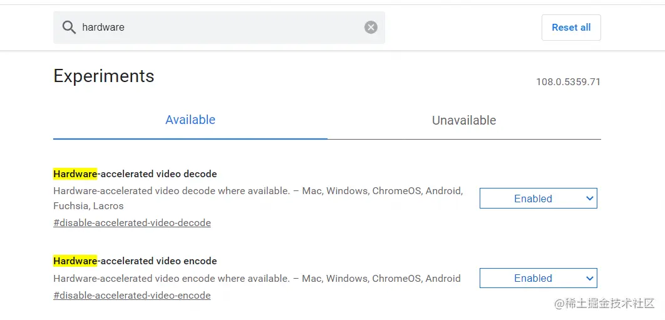Click the version number 108.0.5359.71
This screenshot has width=665, height=320.
click(569, 82)
